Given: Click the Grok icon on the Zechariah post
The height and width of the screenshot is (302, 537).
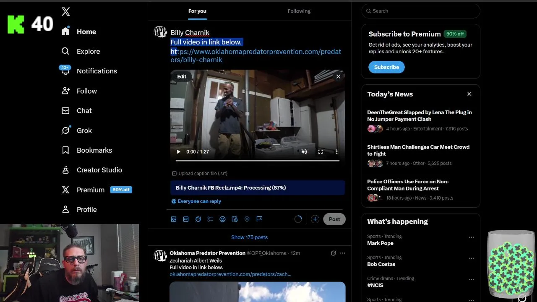Looking at the screenshot, I should click(333, 253).
